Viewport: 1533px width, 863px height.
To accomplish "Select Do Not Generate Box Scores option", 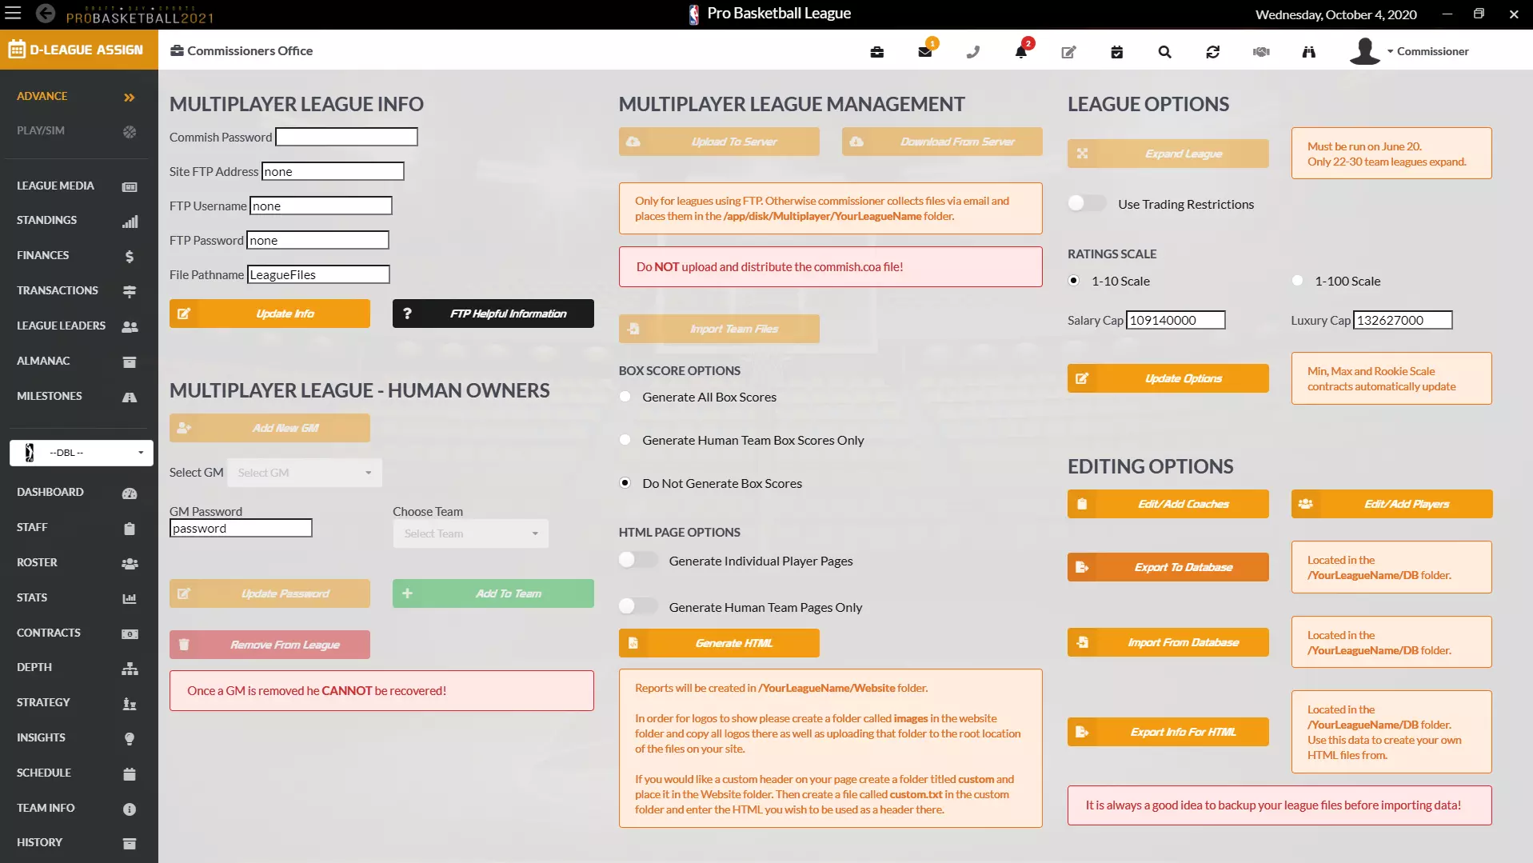I will pos(625,483).
